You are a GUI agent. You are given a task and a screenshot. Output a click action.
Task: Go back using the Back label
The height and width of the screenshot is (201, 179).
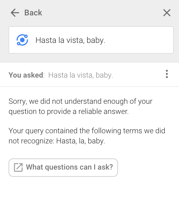[33, 13]
